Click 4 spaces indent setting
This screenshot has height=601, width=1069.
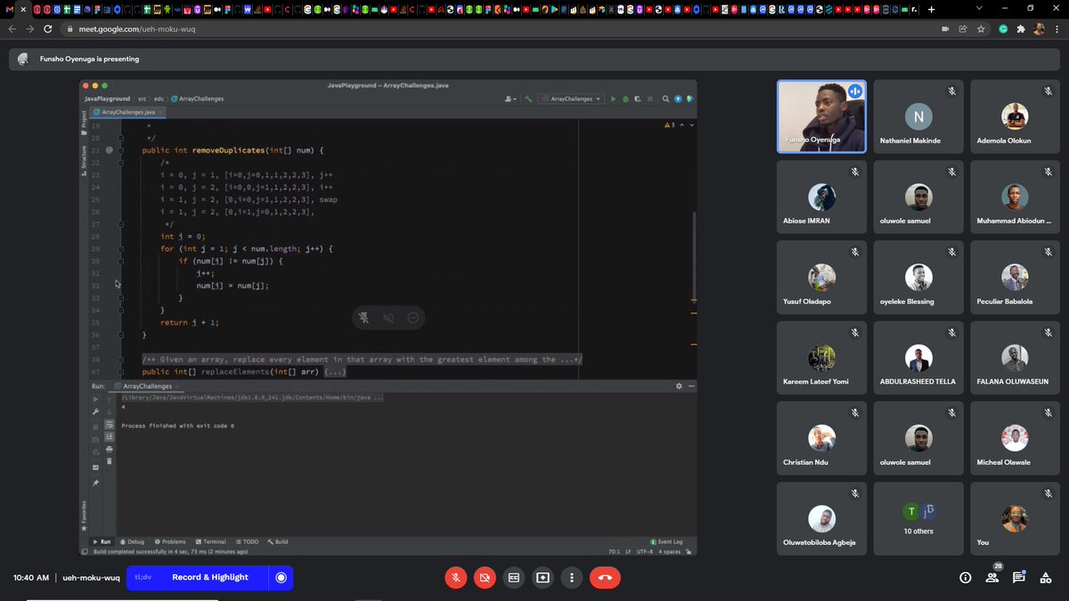coord(670,551)
